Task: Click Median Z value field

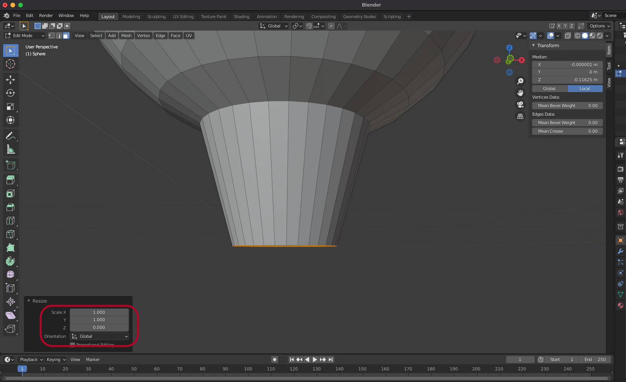Action: (x=567, y=80)
